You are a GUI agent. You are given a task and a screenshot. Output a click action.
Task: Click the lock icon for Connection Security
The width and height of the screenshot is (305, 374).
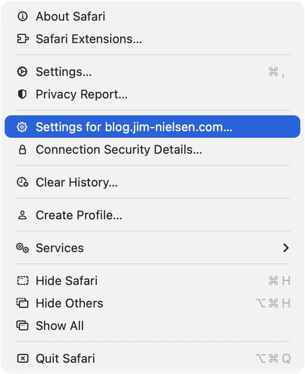tap(22, 150)
